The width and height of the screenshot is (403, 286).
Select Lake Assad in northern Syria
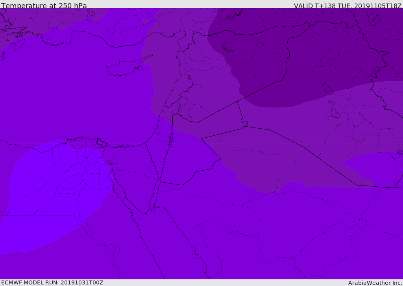(x=228, y=48)
